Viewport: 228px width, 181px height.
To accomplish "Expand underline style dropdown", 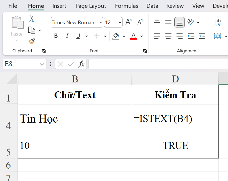I will click(x=86, y=36).
